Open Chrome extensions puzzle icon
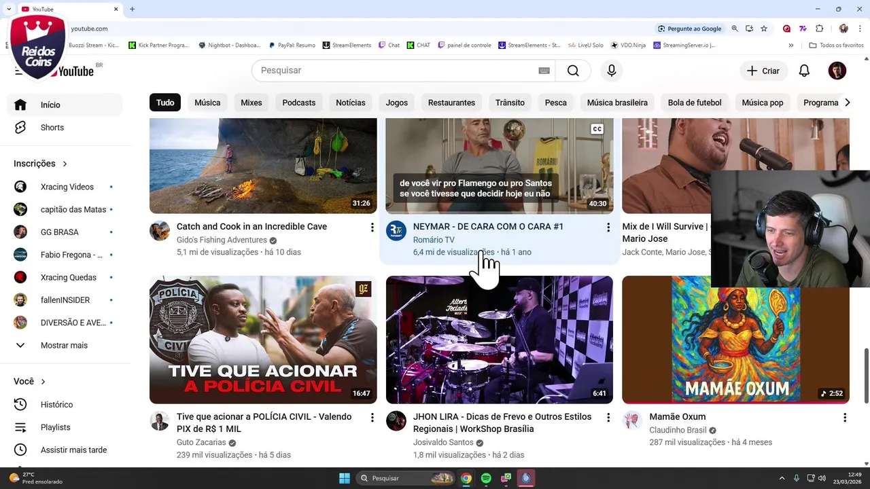 tap(819, 29)
